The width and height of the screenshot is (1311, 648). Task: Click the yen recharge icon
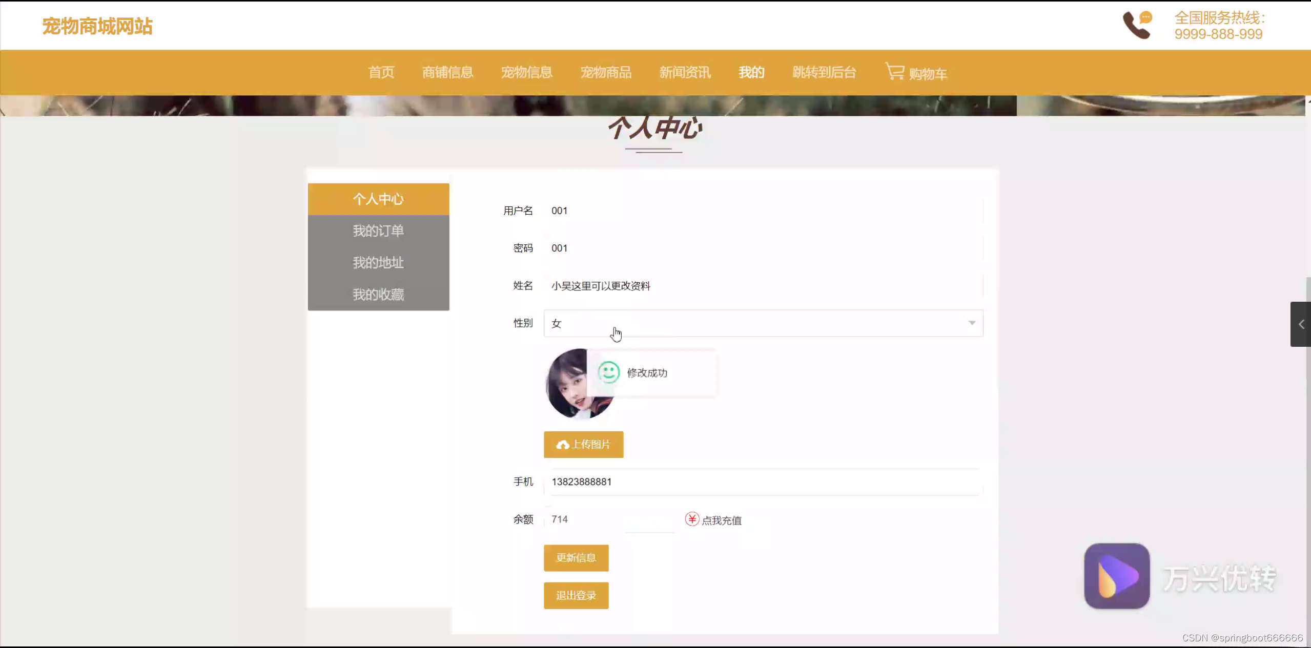click(x=692, y=519)
